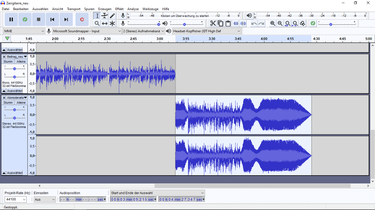Collapse the Abmoderatio track with its arrow
This screenshot has height=210, width=375.
coord(4,173)
